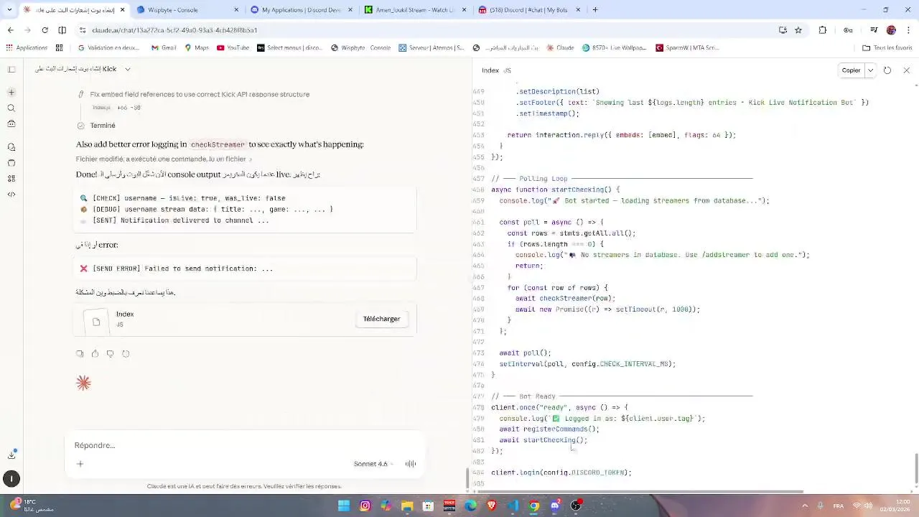Open the YouTube bookmark

pos(233,48)
